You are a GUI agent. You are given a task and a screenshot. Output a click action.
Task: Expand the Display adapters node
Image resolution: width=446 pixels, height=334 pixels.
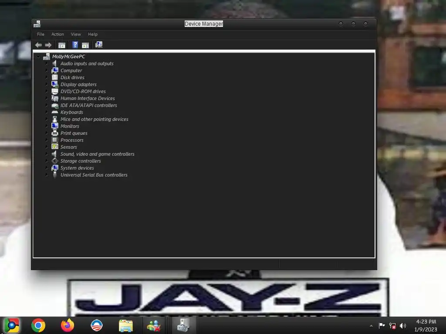47,84
